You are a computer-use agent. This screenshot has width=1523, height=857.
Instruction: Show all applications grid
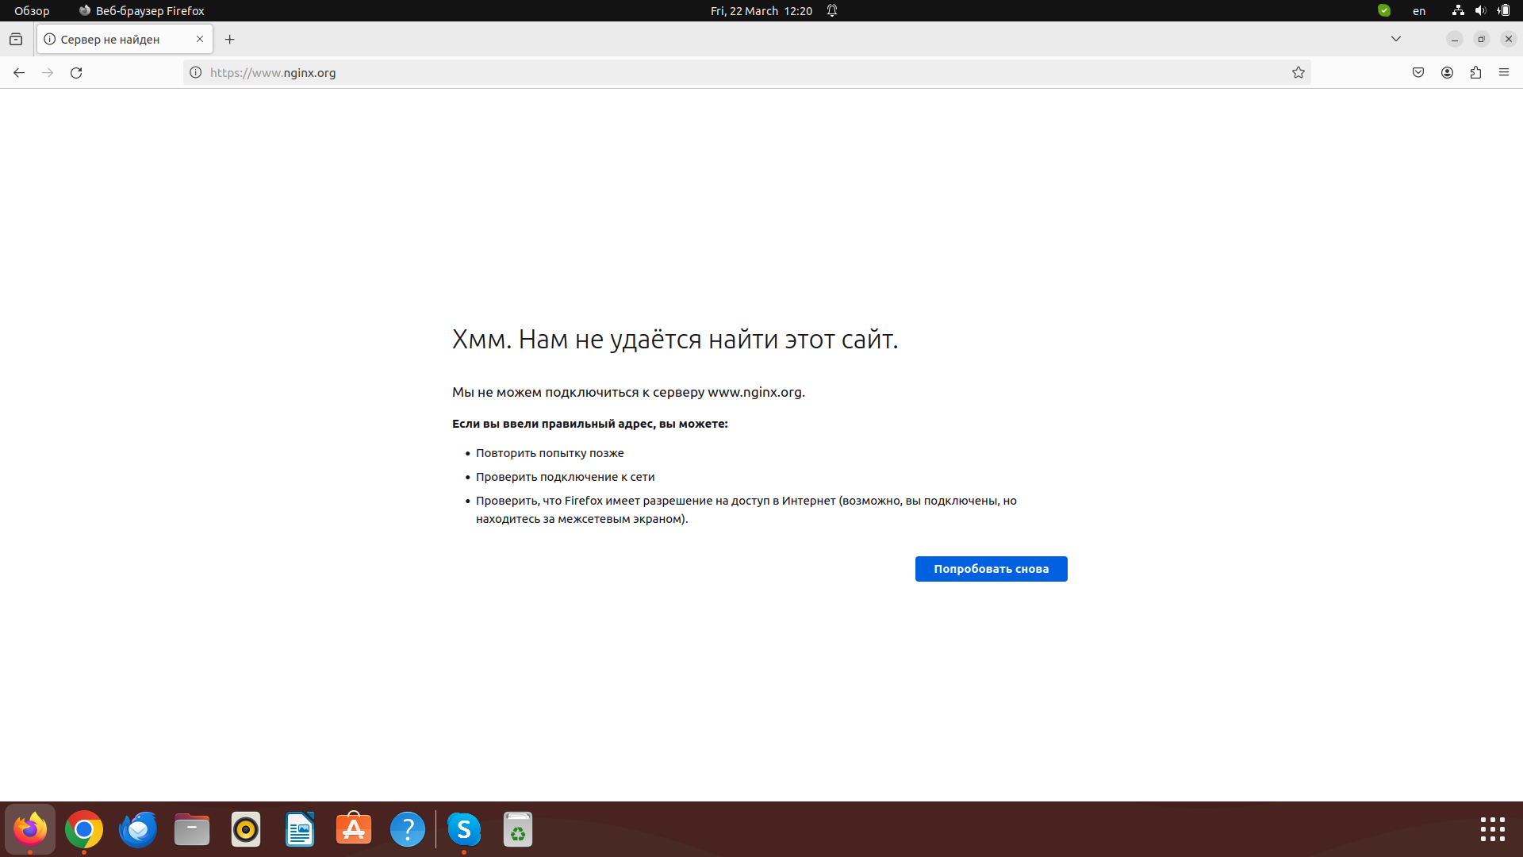[x=1492, y=829]
